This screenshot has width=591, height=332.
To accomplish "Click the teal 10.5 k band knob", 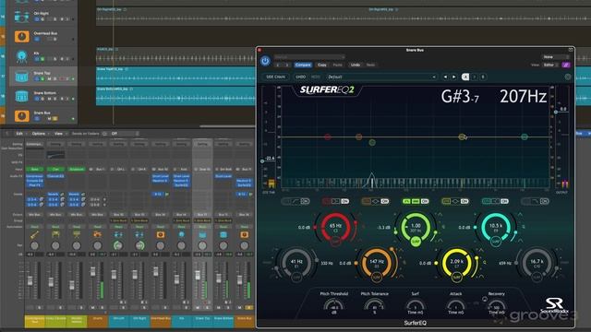I will (x=496, y=227).
